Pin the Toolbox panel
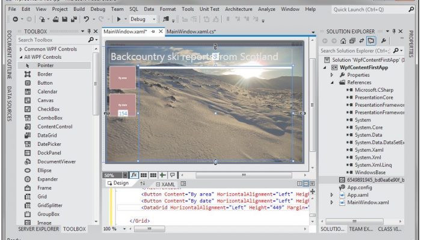 89,31
